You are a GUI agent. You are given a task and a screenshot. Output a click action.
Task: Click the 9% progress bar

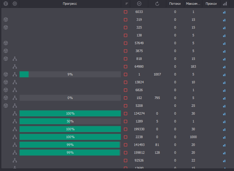tap(70, 74)
